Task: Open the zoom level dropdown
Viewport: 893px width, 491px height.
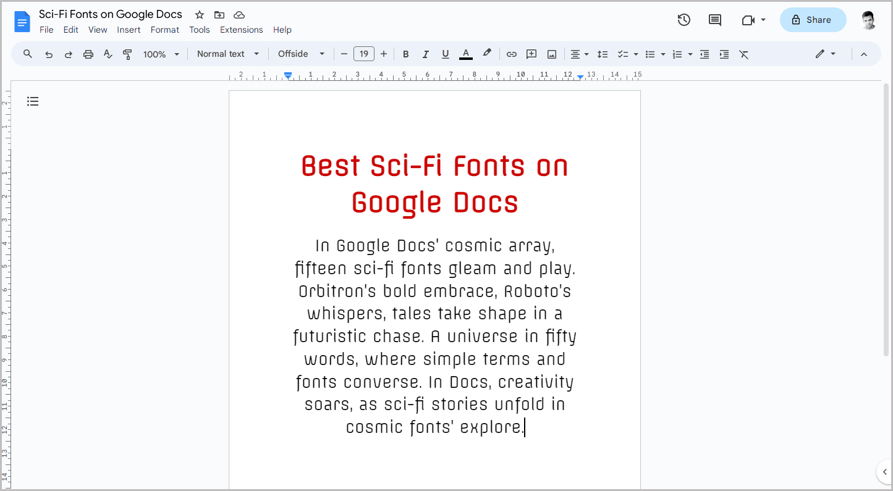Action: [159, 54]
